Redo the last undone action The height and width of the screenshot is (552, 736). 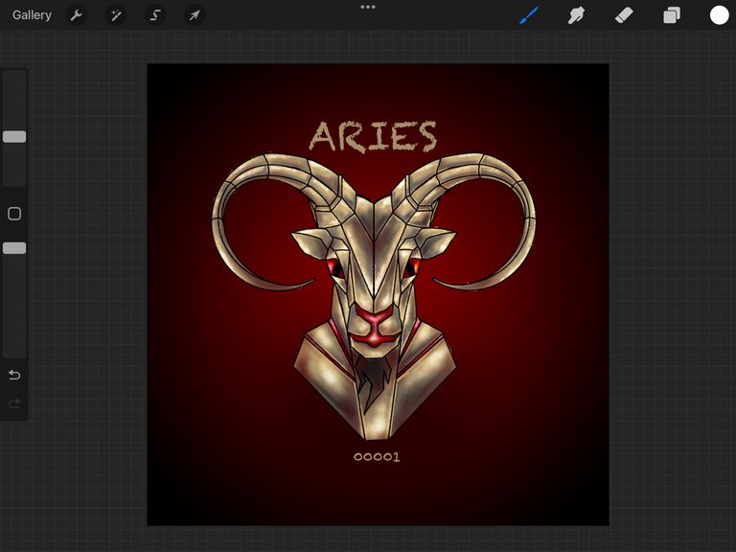pos(14,403)
